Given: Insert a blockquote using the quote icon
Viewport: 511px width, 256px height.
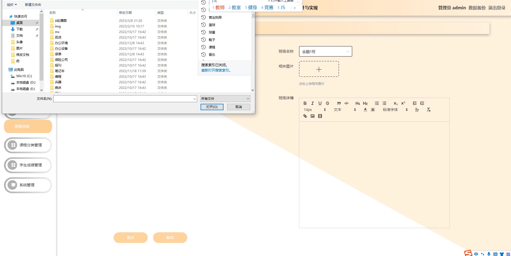Looking at the screenshot, I should [339, 103].
